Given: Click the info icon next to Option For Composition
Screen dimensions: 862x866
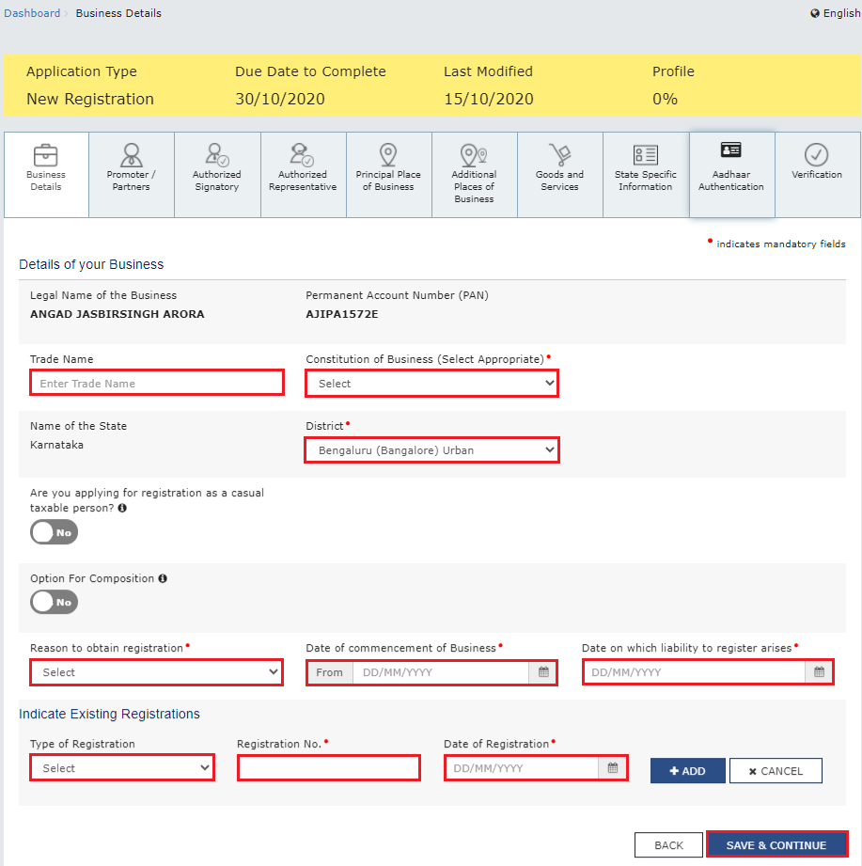Looking at the screenshot, I should tap(162, 578).
